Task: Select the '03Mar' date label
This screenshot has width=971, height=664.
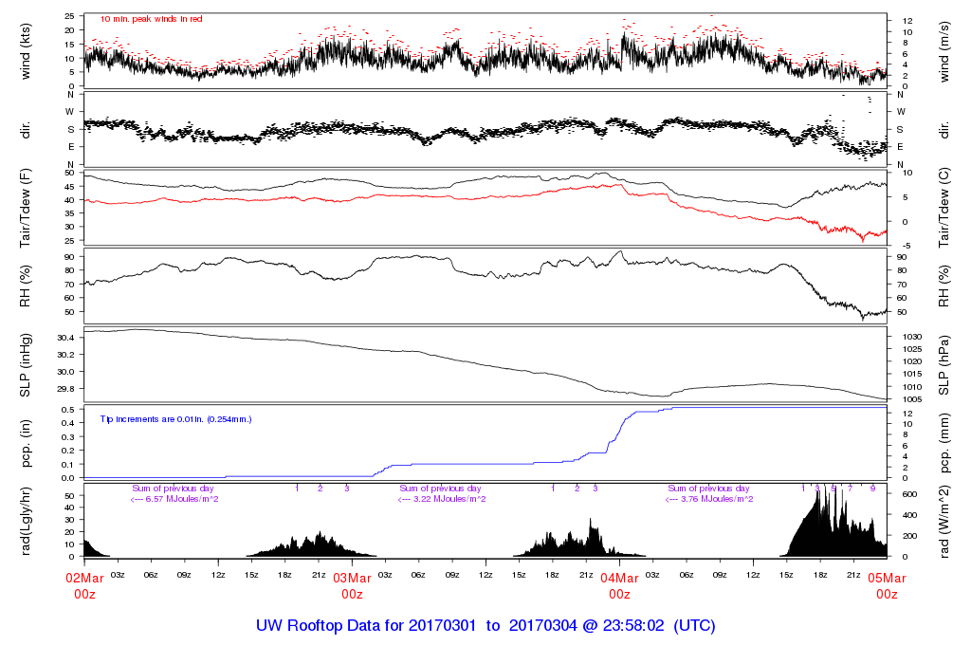Action: [x=353, y=579]
